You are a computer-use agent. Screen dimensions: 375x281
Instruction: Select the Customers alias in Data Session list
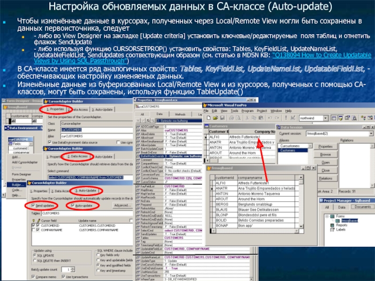coord(292,150)
